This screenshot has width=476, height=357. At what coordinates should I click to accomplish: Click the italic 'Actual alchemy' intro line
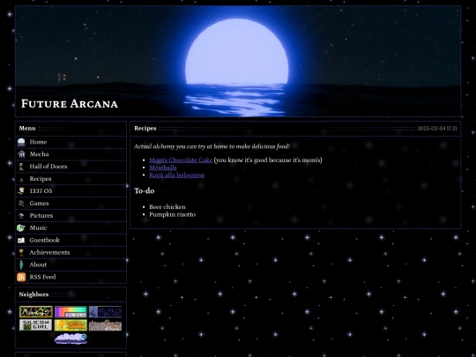[212, 146]
